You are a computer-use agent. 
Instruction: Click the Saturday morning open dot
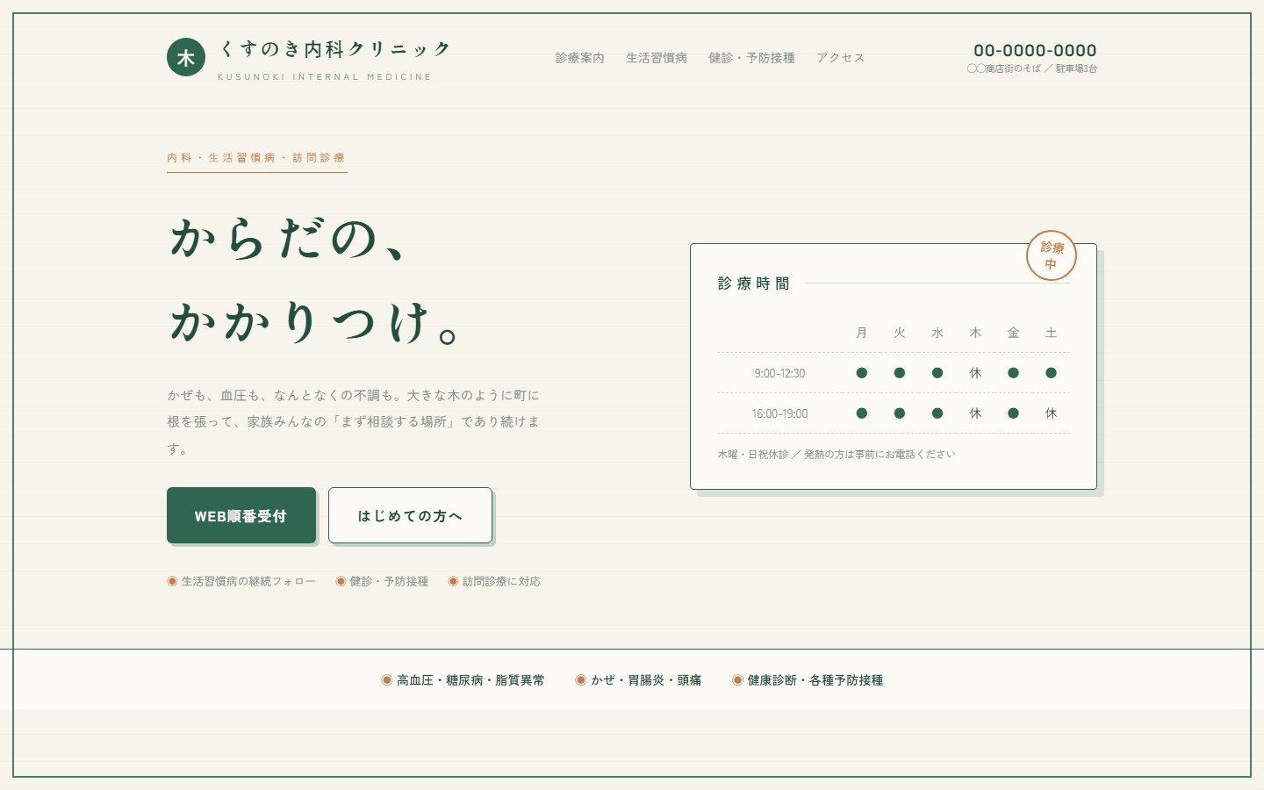(x=1051, y=373)
